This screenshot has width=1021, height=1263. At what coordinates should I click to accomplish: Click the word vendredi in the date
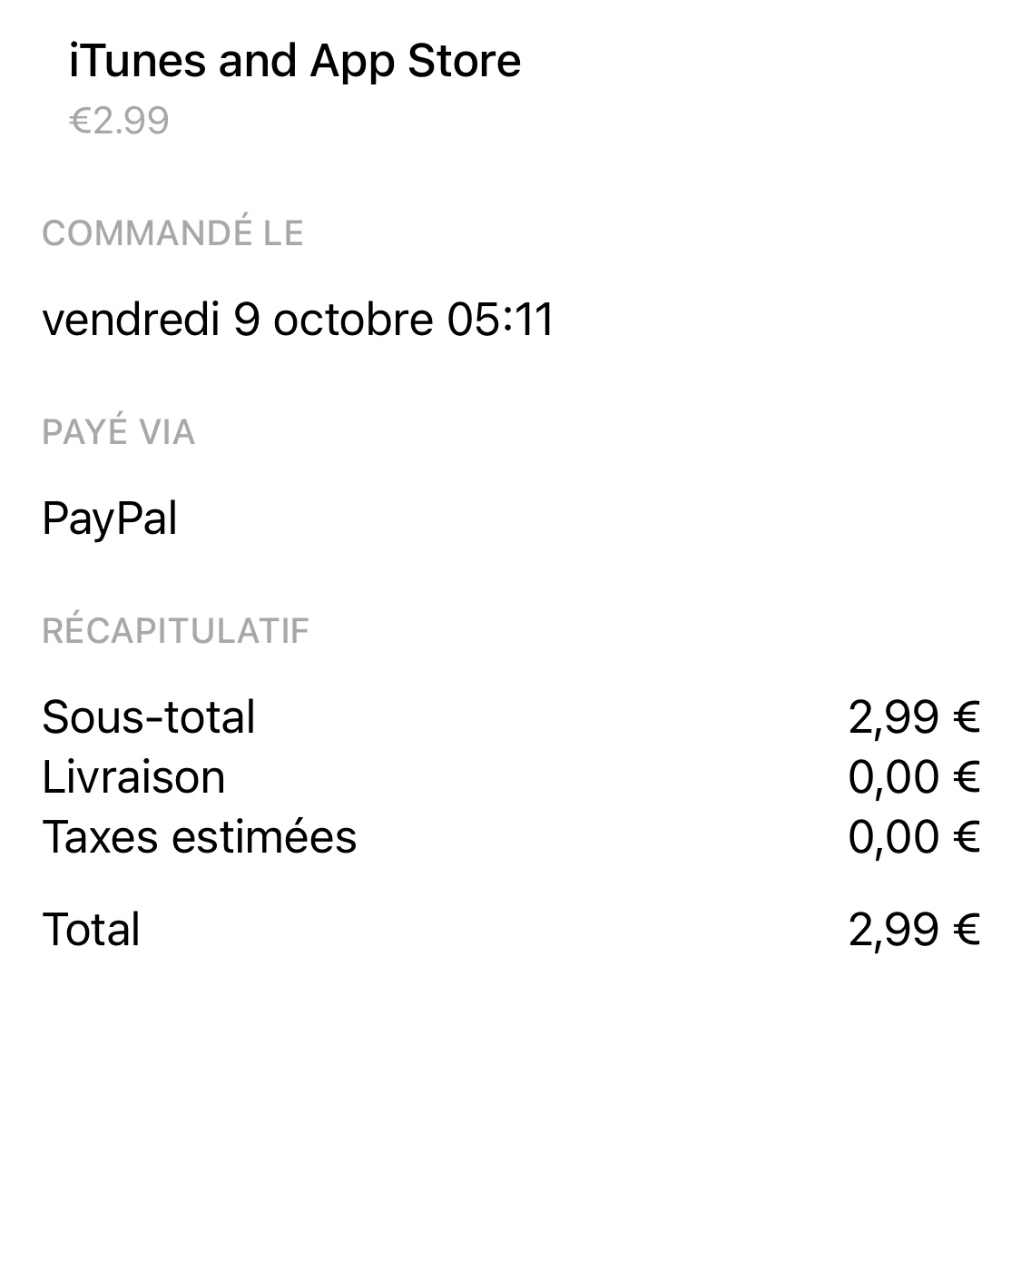[x=131, y=320]
